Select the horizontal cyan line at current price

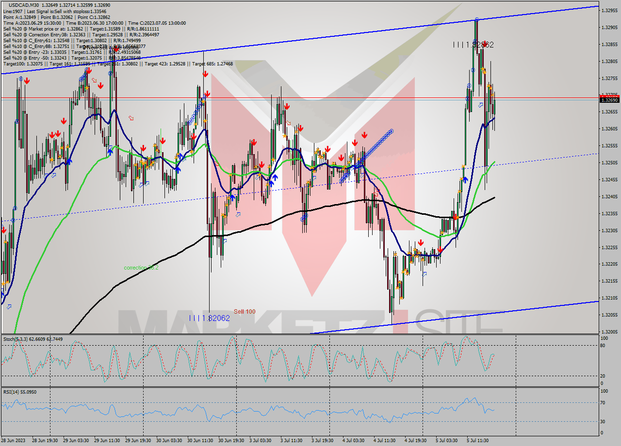coord(291,100)
